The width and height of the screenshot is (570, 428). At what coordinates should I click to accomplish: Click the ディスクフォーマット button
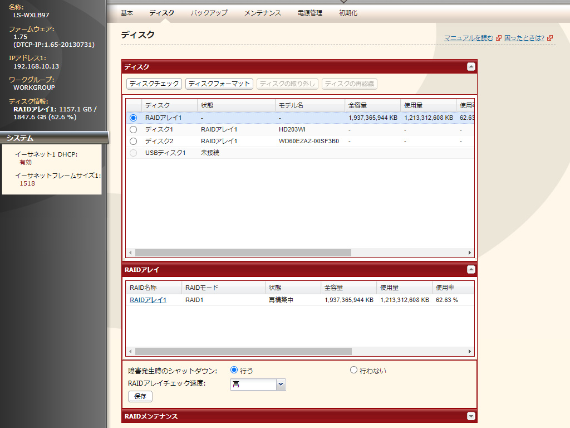click(219, 84)
